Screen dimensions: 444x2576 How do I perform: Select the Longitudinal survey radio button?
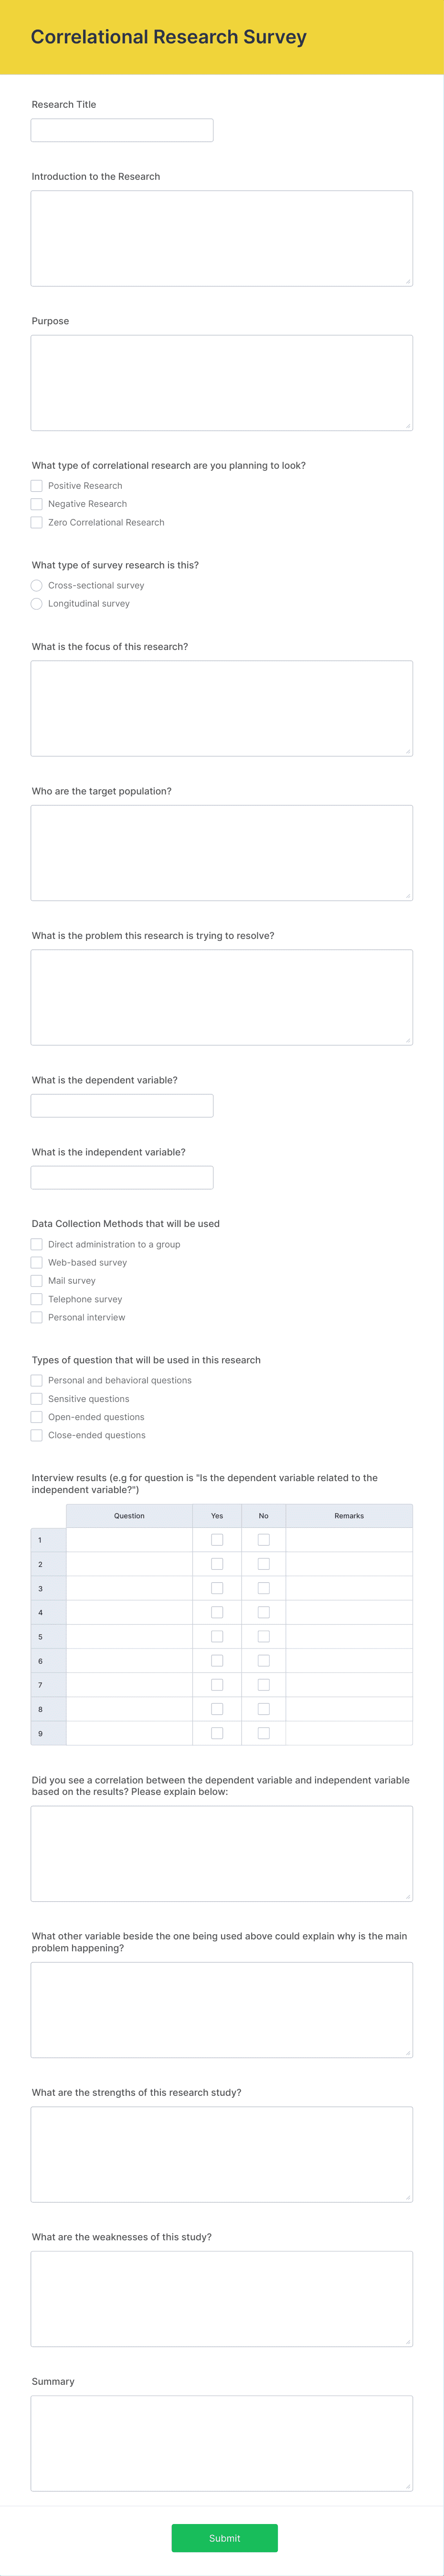(36, 603)
